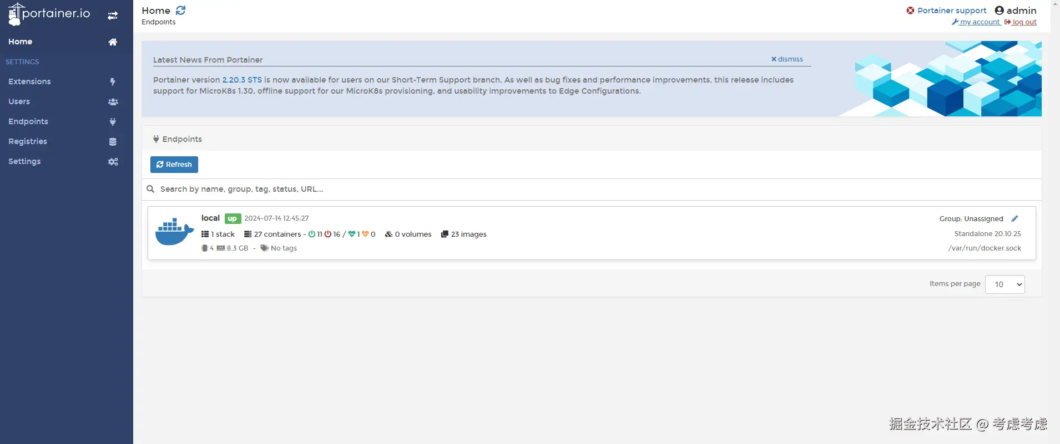1060x444 pixels.
Task: Click the refresh icon beside Home title
Action: pyautogui.click(x=180, y=11)
